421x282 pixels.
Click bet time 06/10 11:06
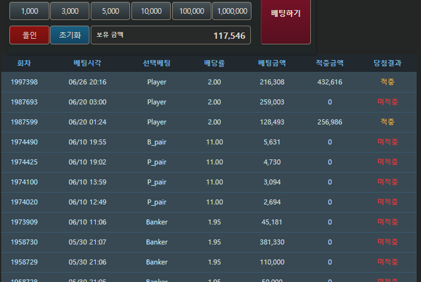tap(87, 222)
